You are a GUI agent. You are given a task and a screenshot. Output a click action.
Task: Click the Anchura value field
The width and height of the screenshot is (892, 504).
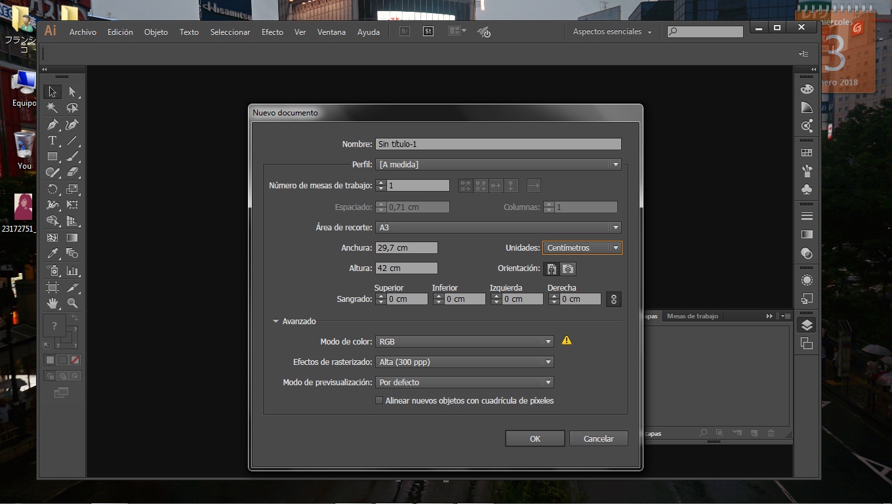407,248
